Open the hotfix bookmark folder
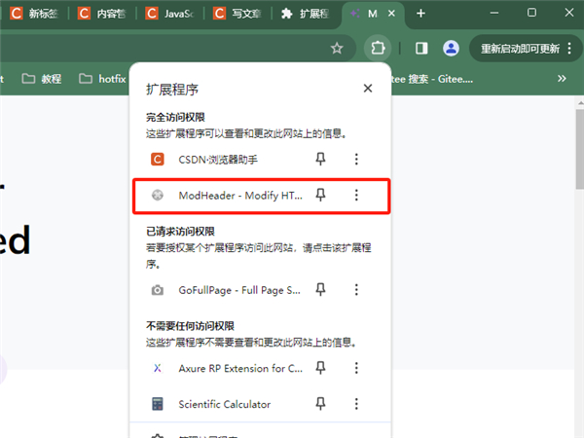The height and width of the screenshot is (438, 584). pyautogui.click(x=102, y=79)
